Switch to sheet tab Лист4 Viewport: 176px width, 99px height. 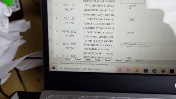click(98, 60)
